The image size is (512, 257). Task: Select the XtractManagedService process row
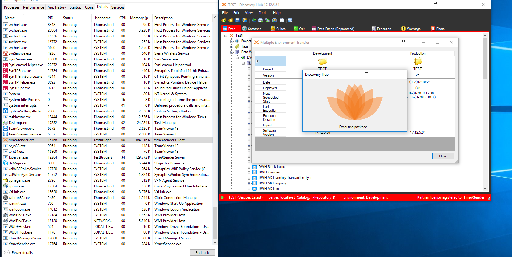(108, 238)
